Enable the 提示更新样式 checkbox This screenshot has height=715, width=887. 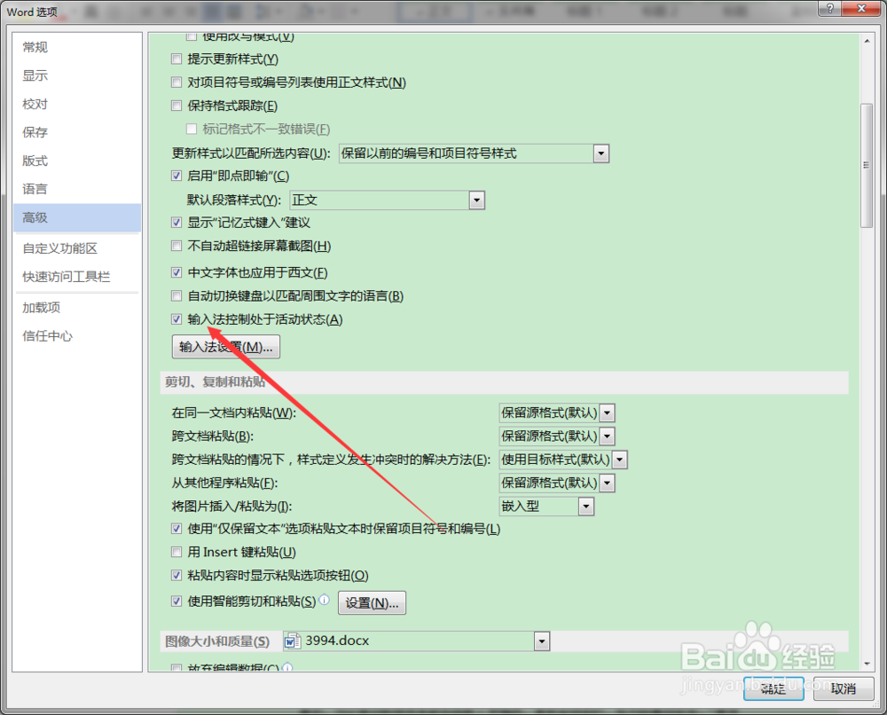[x=176, y=59]
